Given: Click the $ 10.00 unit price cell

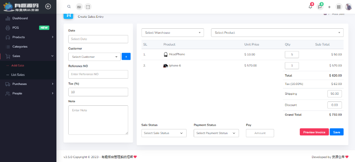Looking at the screenshot, I should click(x=250, y=54).
